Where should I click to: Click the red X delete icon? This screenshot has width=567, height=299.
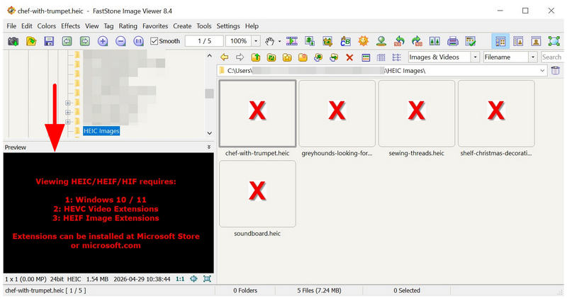(x=349, y=57)
